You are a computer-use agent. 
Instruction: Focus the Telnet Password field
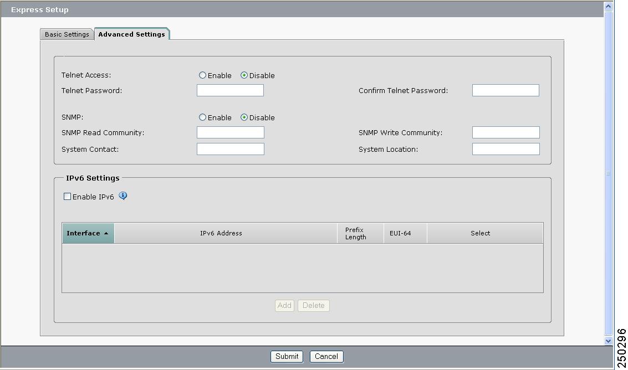pyautogui.click(x=230, y=90)
